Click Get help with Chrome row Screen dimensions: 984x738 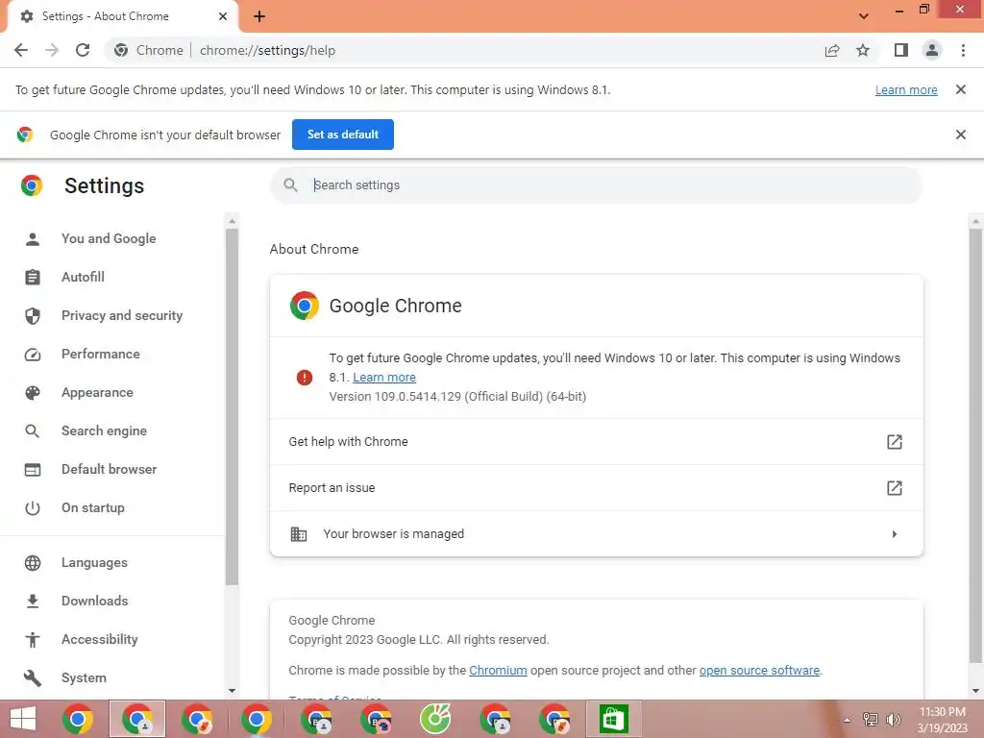(596, 442)
